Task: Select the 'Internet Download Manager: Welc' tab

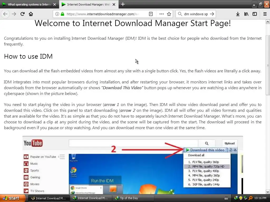Action: tap(89, 4)
